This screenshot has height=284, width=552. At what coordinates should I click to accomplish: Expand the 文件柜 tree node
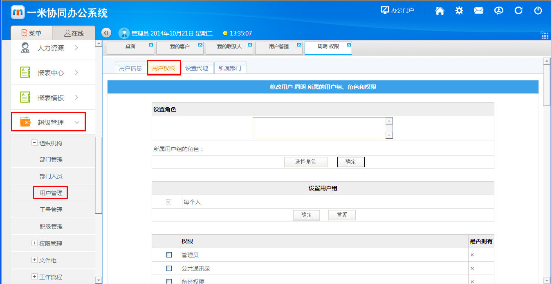[34, 260]
